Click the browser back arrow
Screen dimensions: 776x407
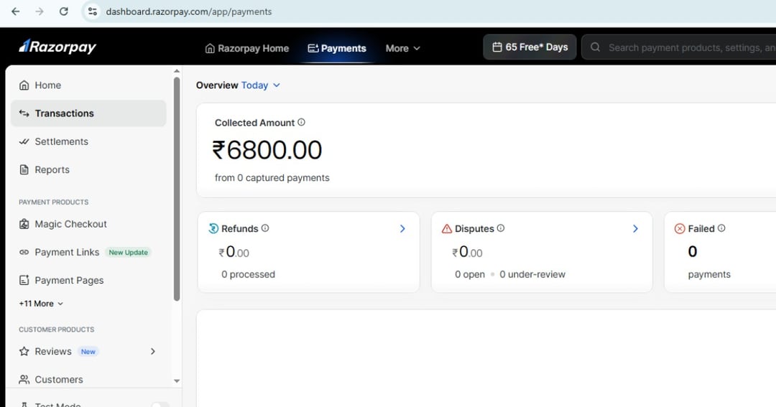pos(15,11)
